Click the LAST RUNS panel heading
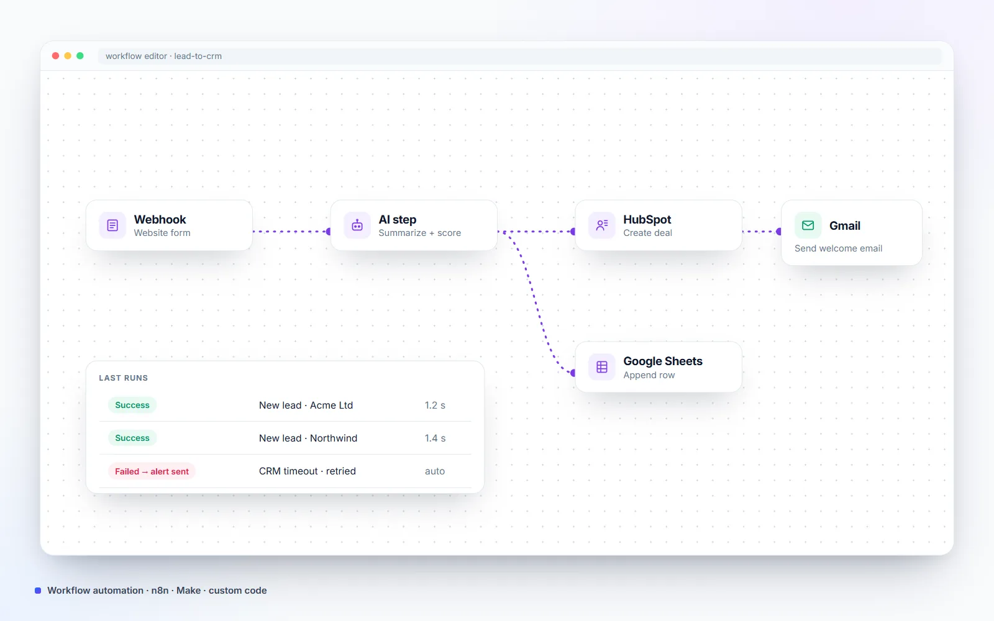Image resolution: width=994 pixels, height=621 pixels. pos(124,378)
